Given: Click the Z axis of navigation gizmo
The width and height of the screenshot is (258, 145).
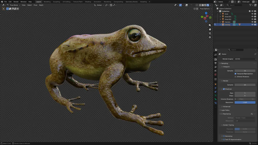Looking at the screenshot, I should (206, 13).
